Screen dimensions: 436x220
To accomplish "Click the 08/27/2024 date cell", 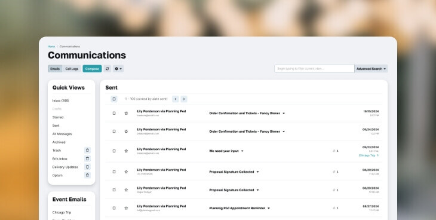I will [x=371, y=206].
